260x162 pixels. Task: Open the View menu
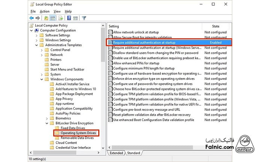[57, 11]
